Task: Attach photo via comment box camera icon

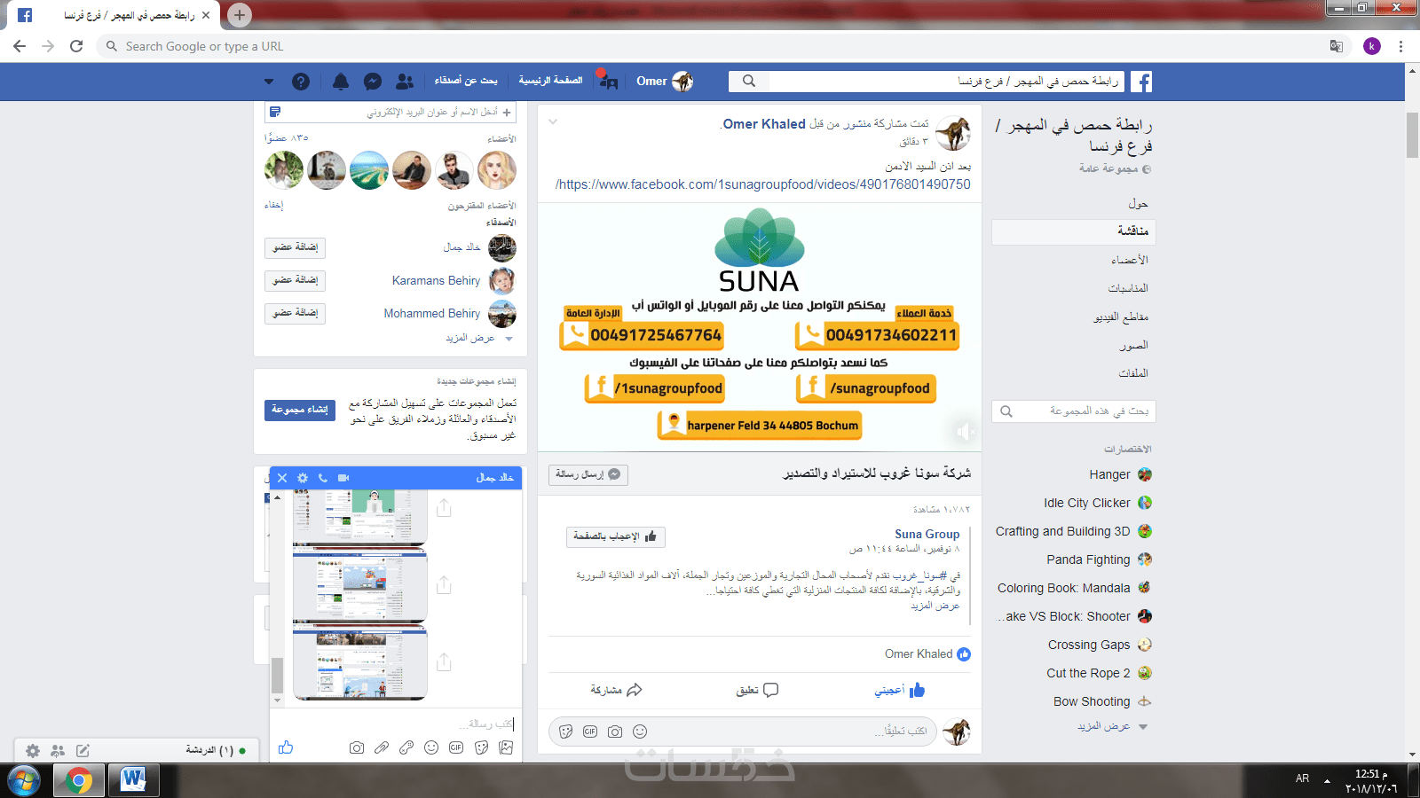Action: 615,731
